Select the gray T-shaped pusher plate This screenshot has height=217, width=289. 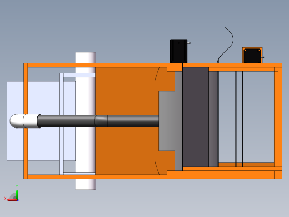coord(171,121)
